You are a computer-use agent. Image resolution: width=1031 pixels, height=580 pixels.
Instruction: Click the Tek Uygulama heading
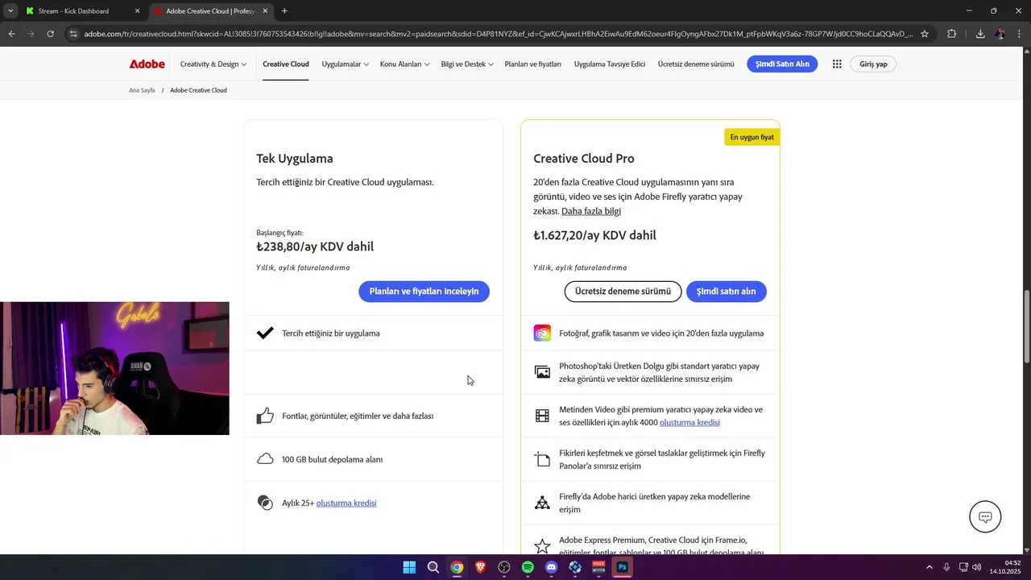295,159
